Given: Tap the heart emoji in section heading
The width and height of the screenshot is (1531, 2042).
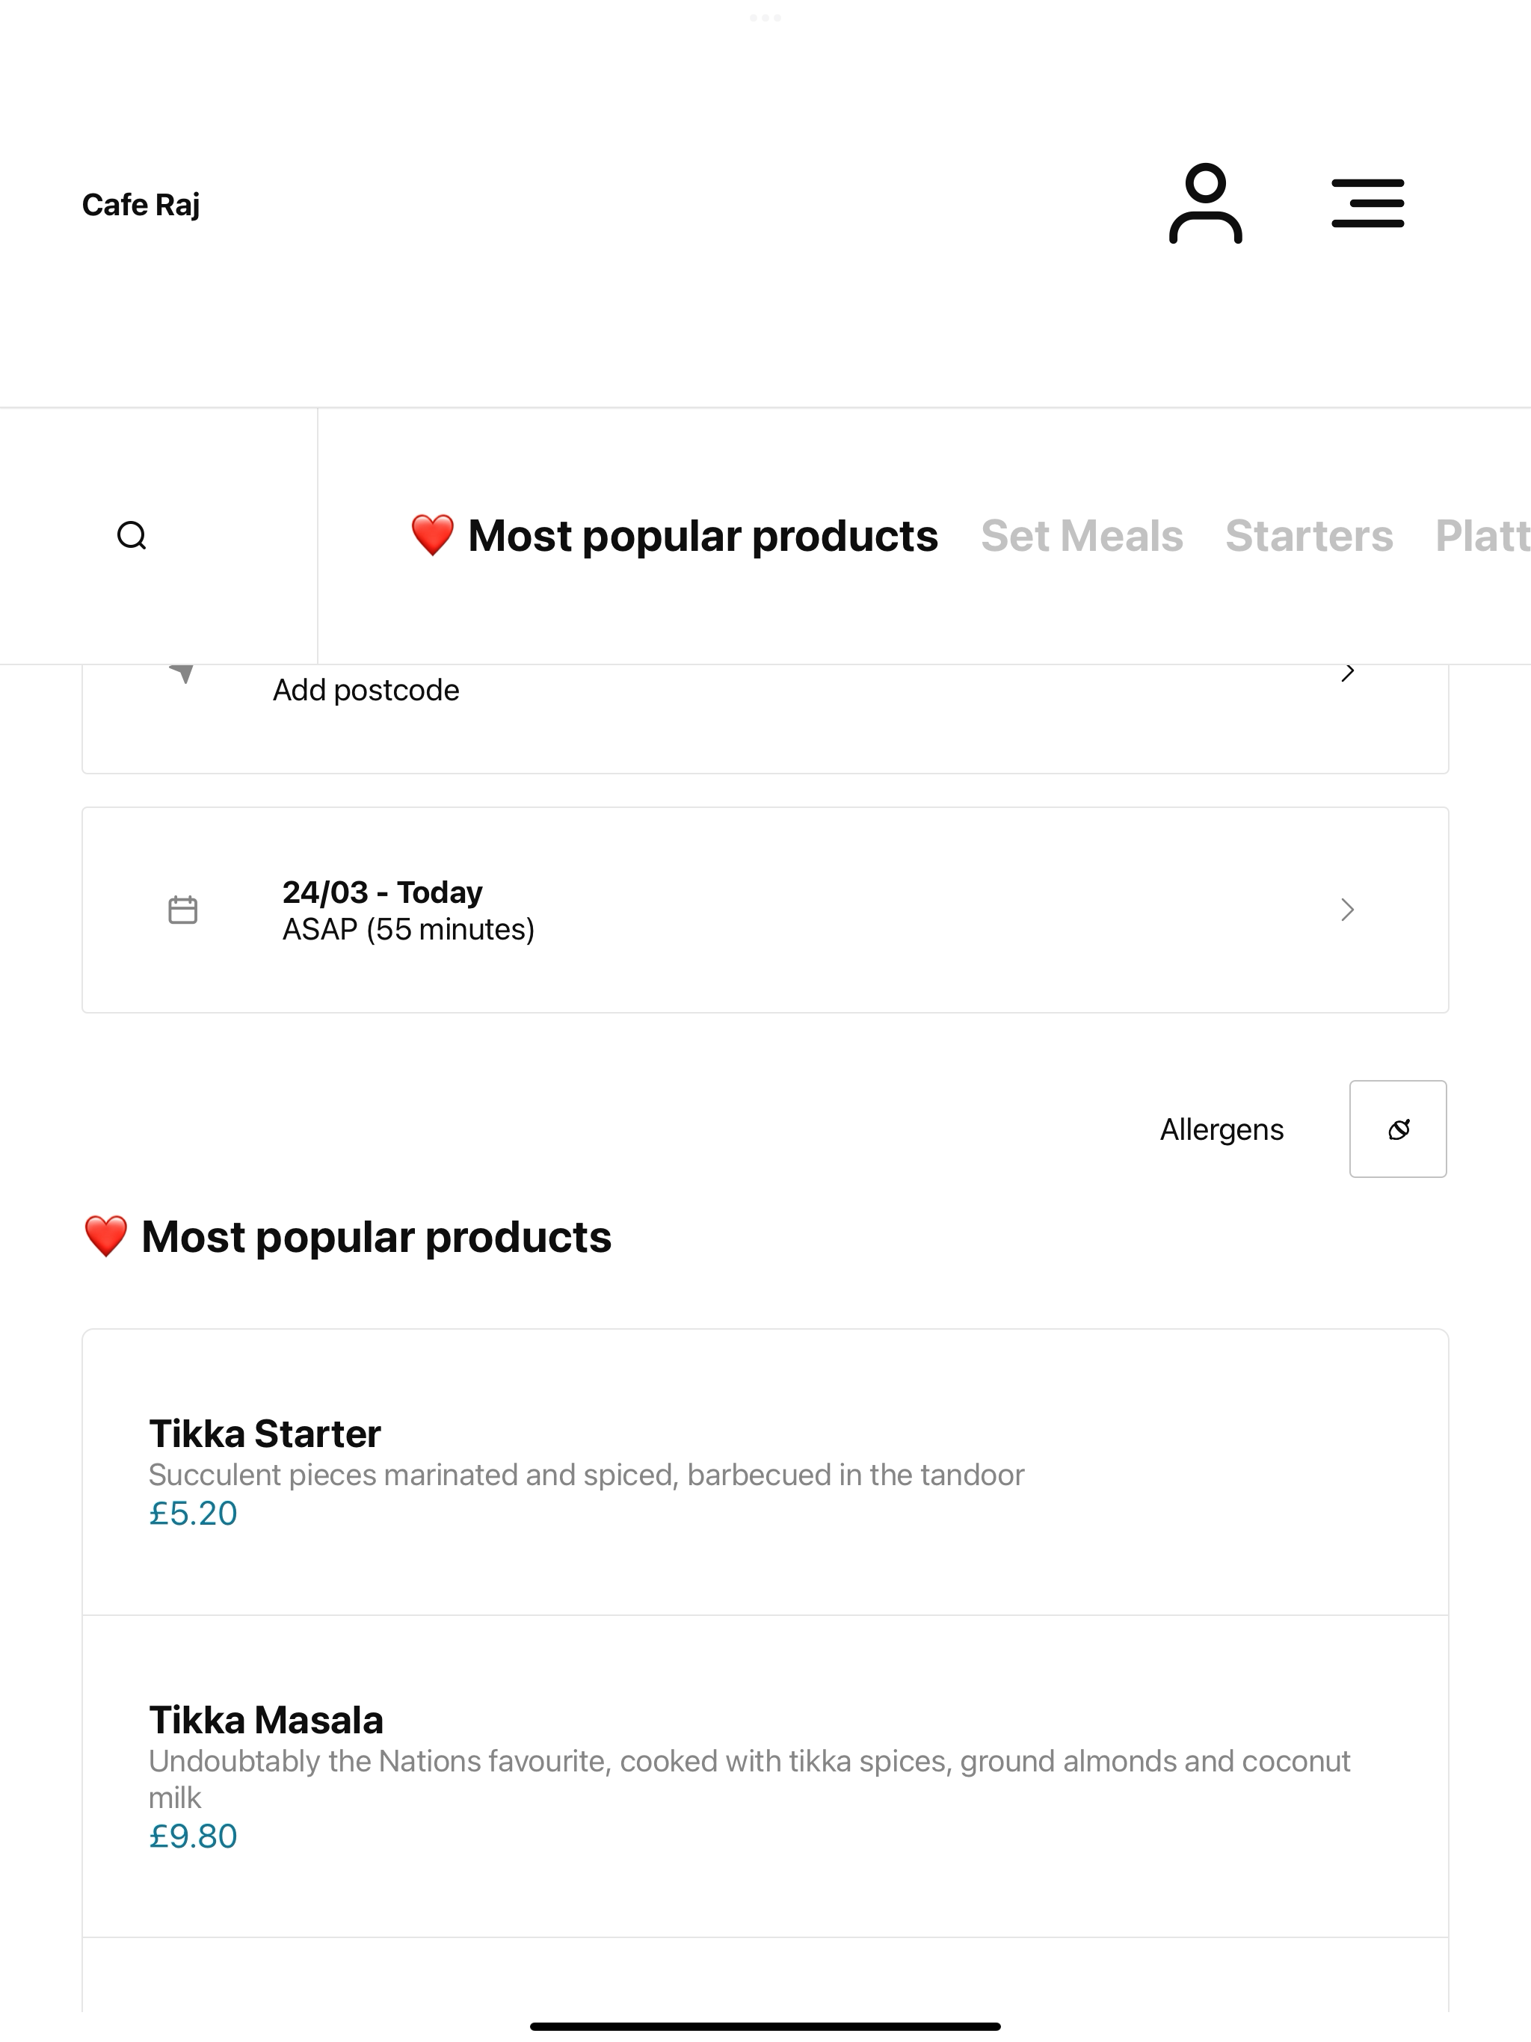Looking at the screenshot, I should (x=105, y=1236).
